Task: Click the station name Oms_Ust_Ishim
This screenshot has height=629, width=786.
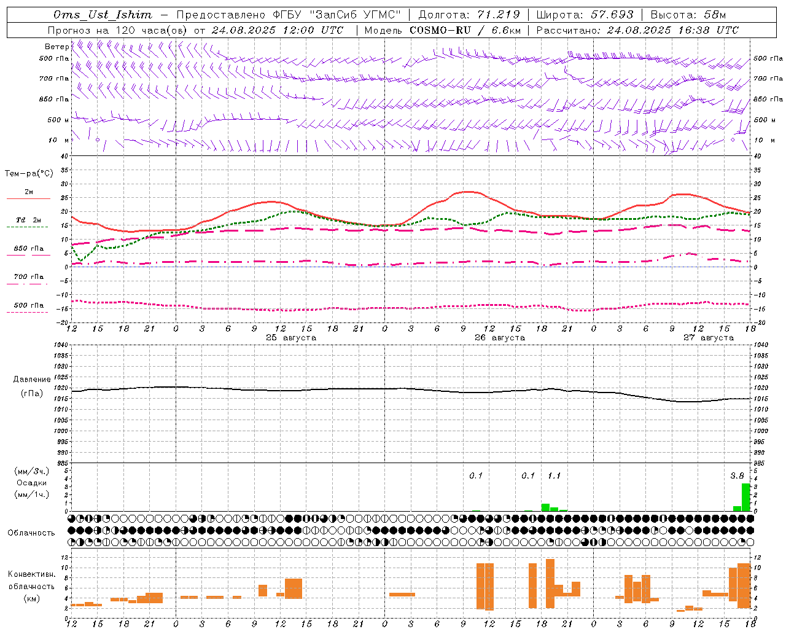Action: (103, 15)
